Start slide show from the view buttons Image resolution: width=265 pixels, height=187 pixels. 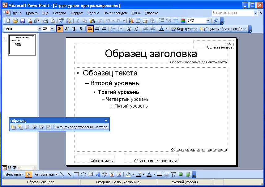coord(14,168)
